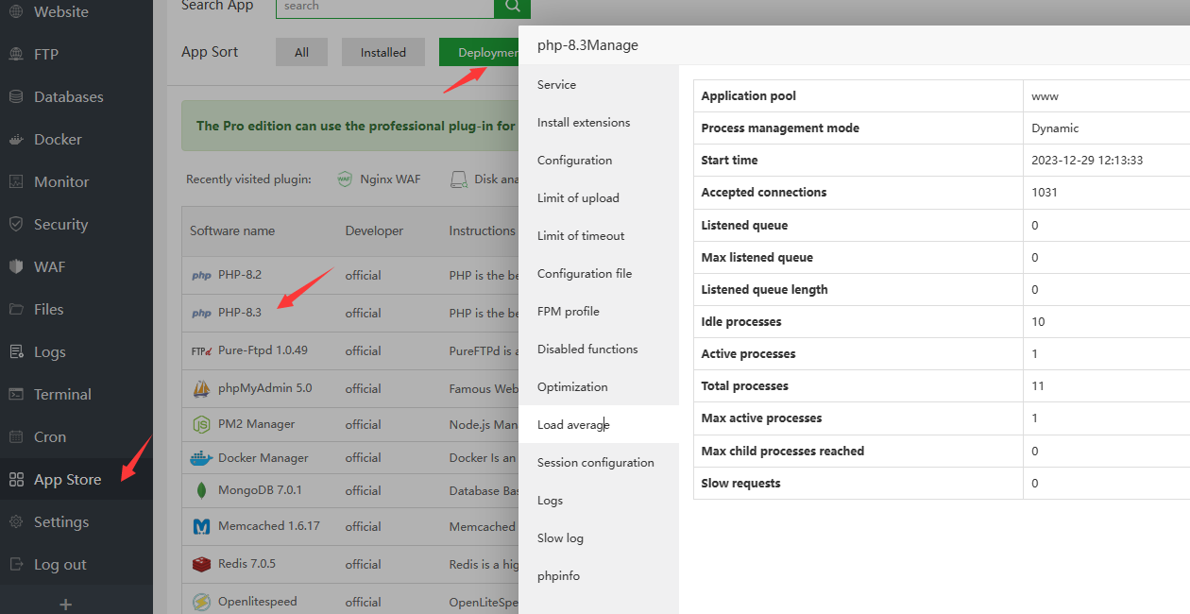The width and height of the screenshot is (1190, 614).
Task: Click the PHP-8.2 logo icon
Action: (x=201, y=276)
